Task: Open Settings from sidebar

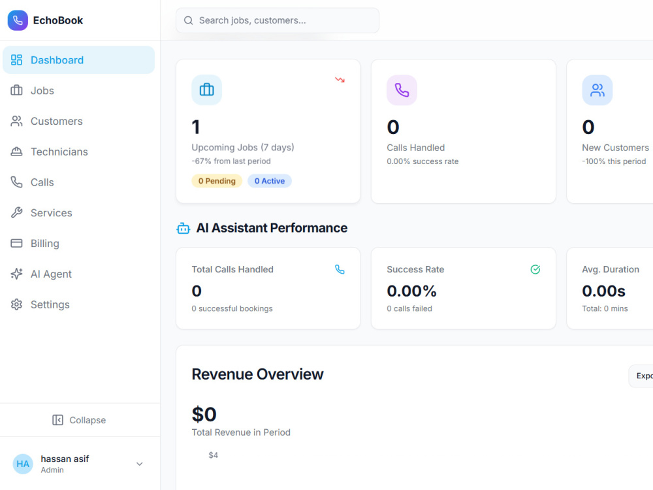Action: (x=79, y=304)
